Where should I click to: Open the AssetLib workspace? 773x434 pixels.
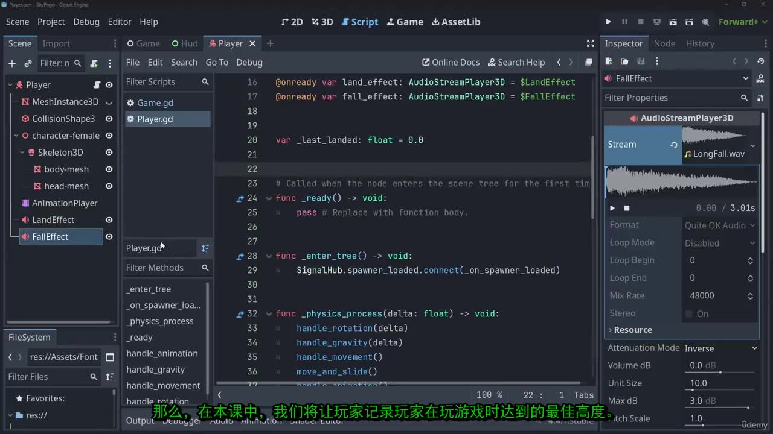click(456, 22)
